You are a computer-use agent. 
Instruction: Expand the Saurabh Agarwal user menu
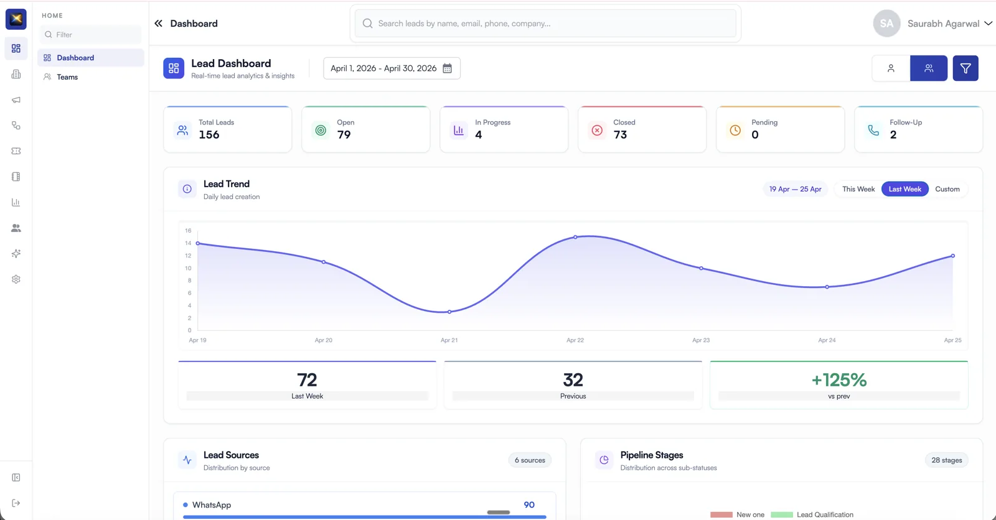pos(933,24)
